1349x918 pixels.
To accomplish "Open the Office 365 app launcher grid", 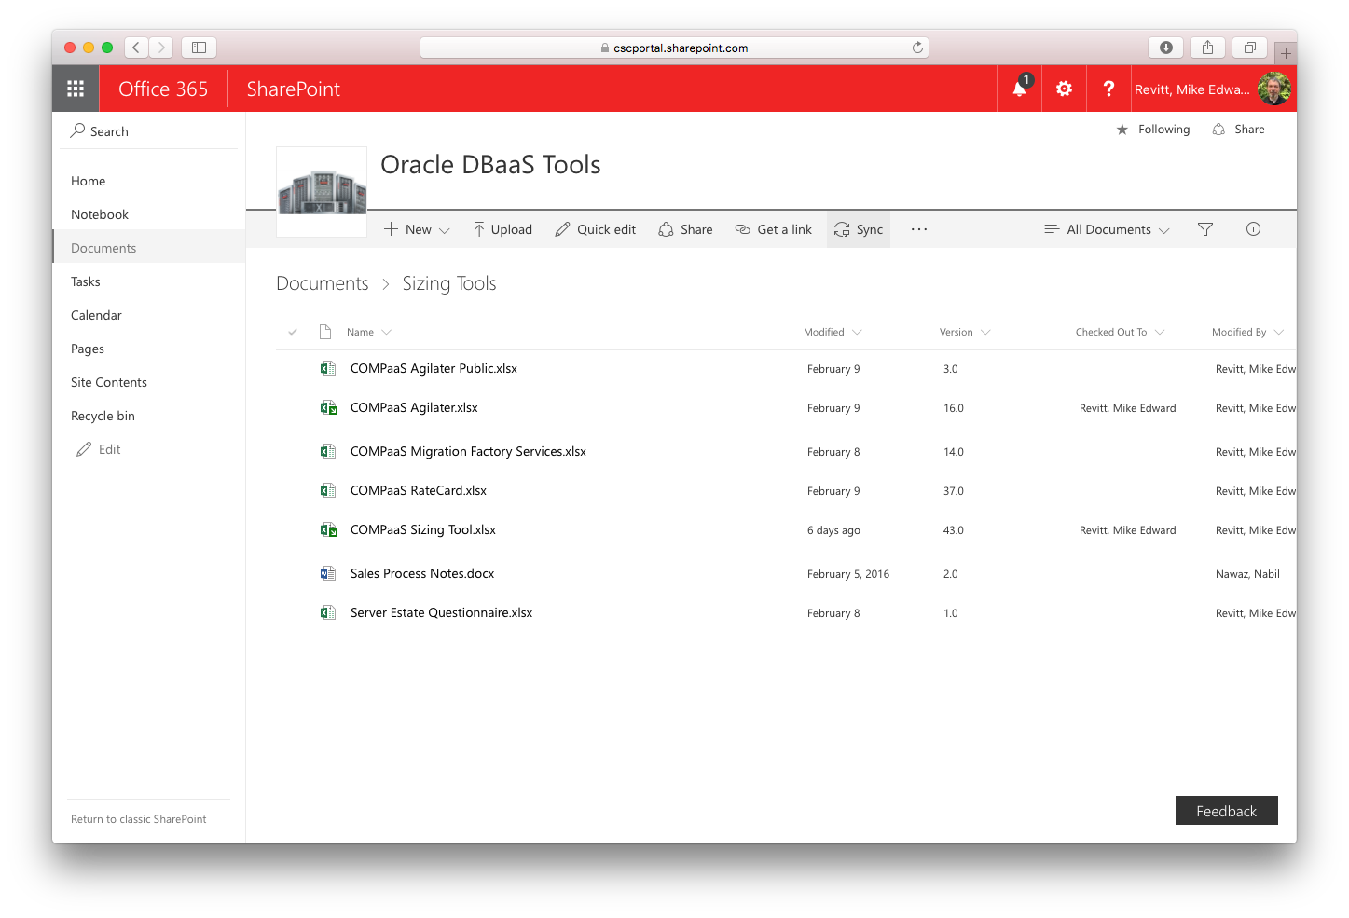I will [x=76, y=89].
